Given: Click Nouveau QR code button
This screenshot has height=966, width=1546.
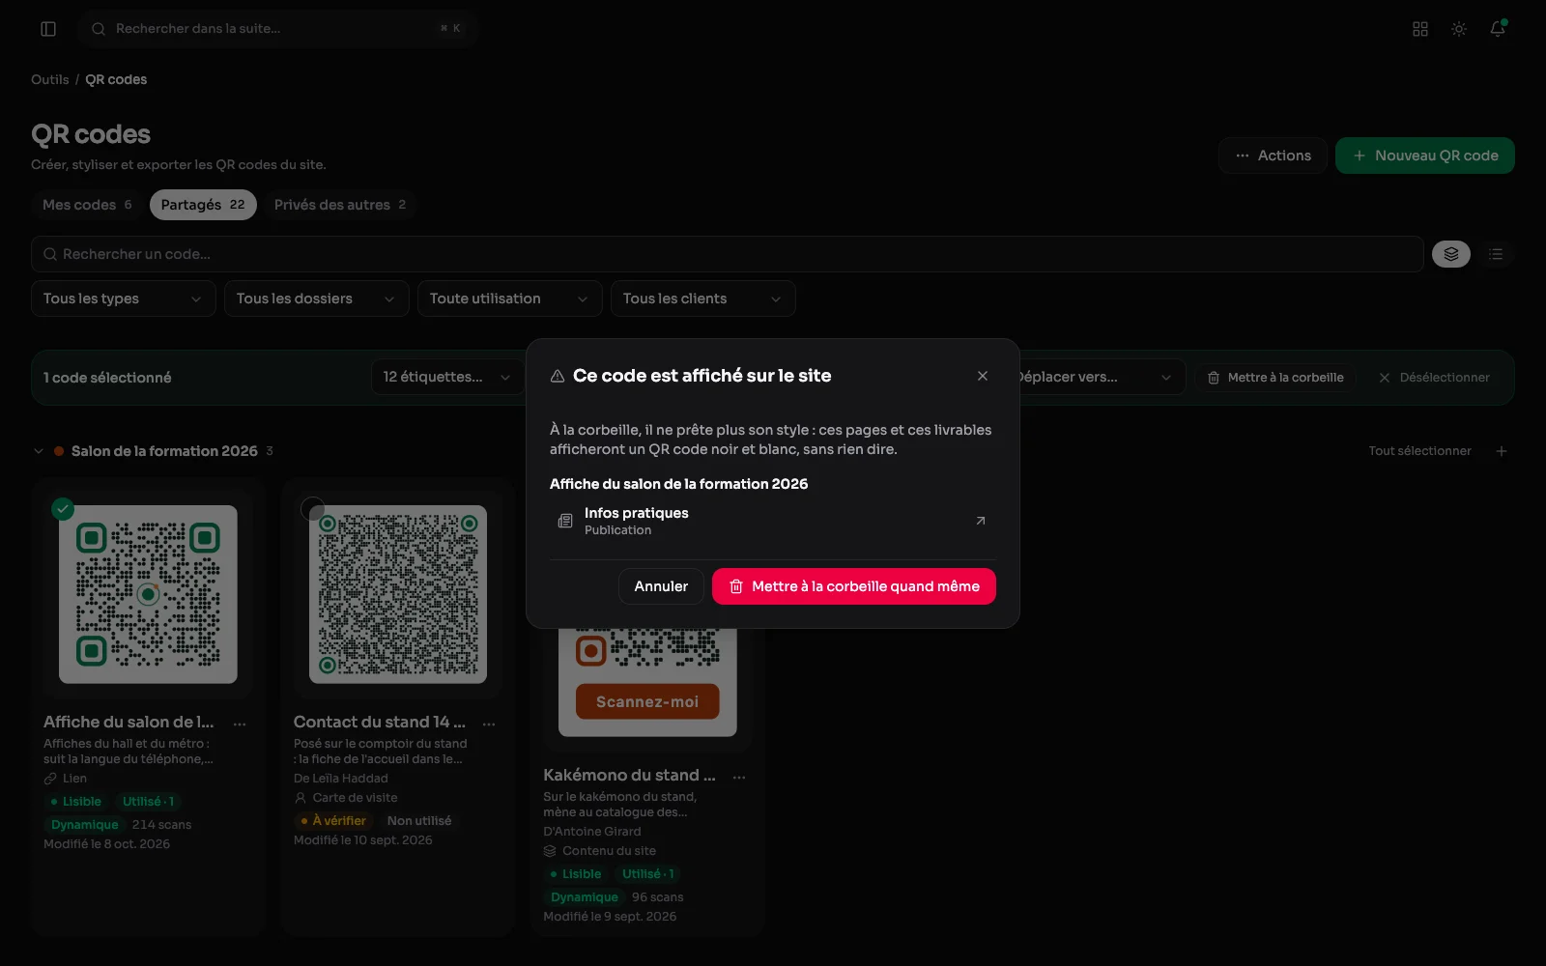Looking at the screenshot, I should tap(1425, 156).
